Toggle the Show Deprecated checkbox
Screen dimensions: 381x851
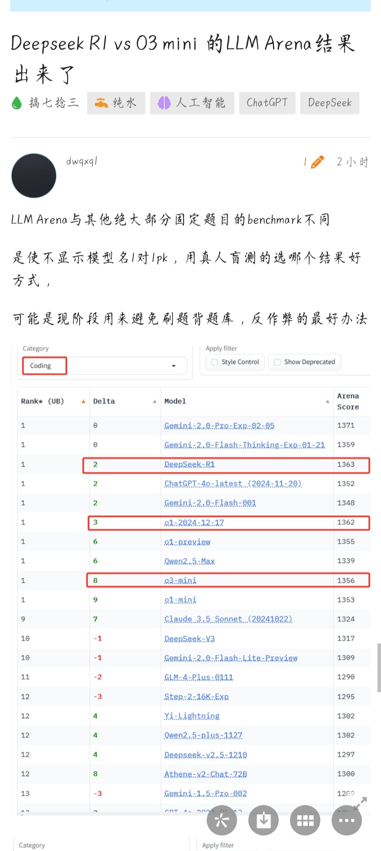[277, 362]
